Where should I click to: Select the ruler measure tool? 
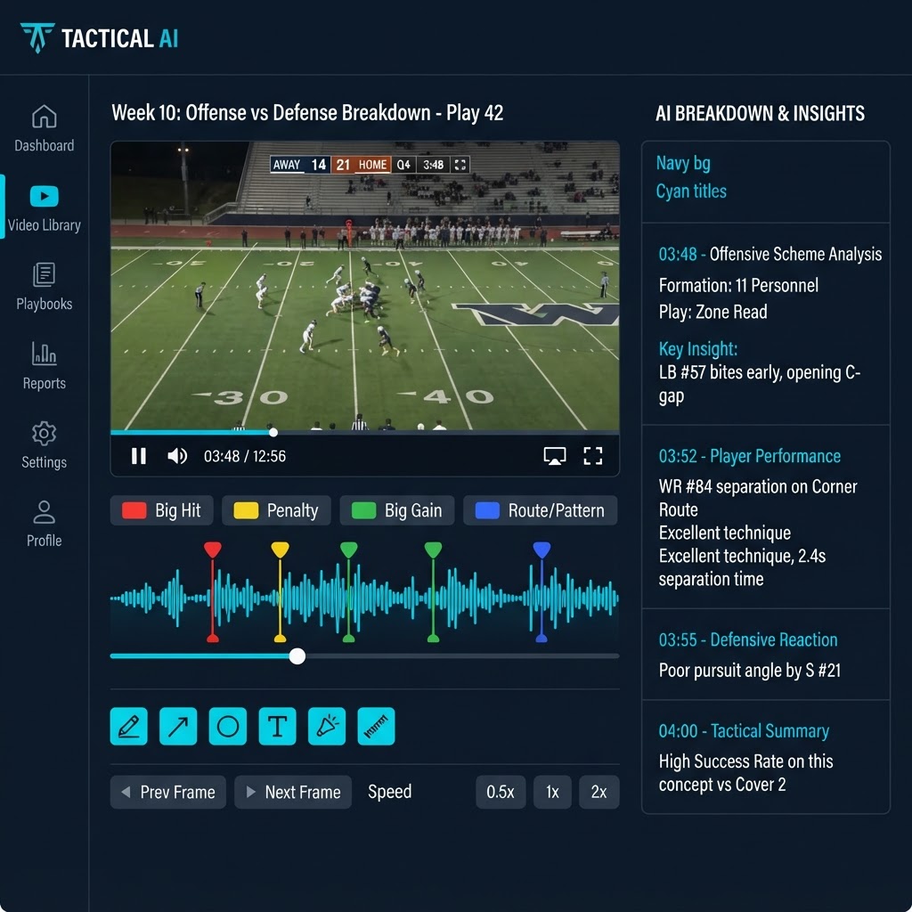click(377, 726)
